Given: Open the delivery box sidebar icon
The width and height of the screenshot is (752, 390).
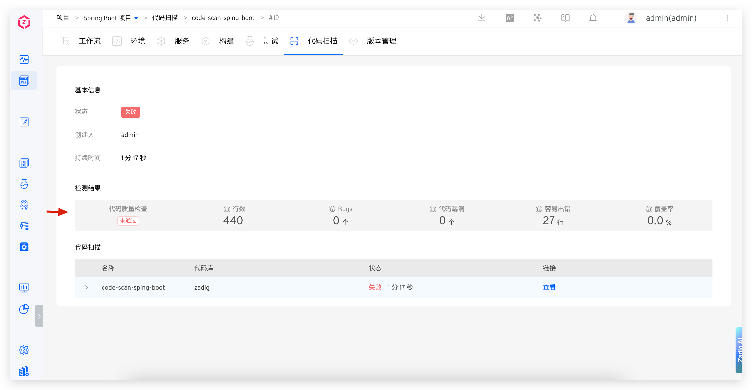Looking at the screenshot, I should pos(24,205).
